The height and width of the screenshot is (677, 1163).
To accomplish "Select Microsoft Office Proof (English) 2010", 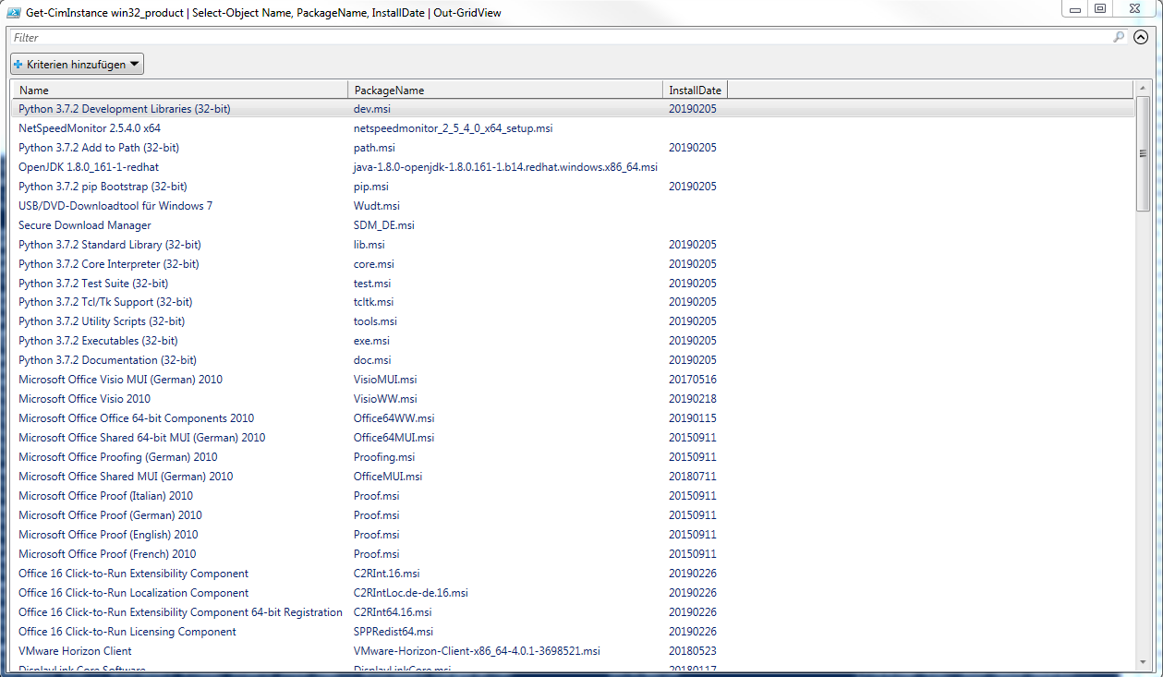I will click(x=573, y=535).
